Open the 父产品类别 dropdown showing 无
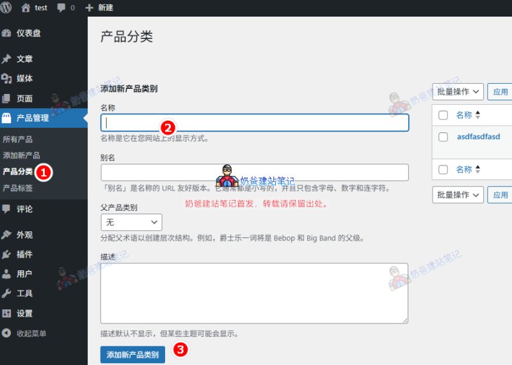 tap(131, 222)
